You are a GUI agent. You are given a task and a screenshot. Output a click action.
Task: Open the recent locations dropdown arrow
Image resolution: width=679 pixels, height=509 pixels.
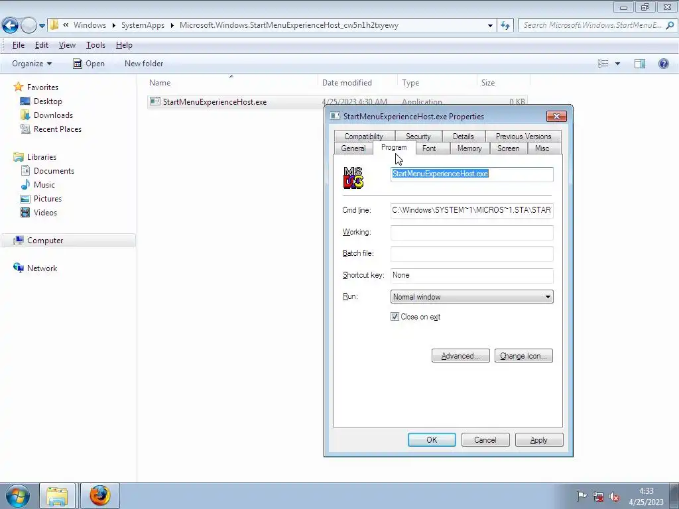(x=42, y=26)
